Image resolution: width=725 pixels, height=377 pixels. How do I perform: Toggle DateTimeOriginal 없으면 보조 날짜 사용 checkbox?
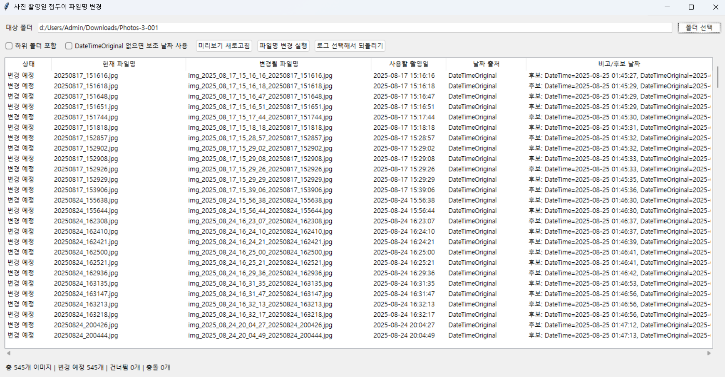click(69, 46)
